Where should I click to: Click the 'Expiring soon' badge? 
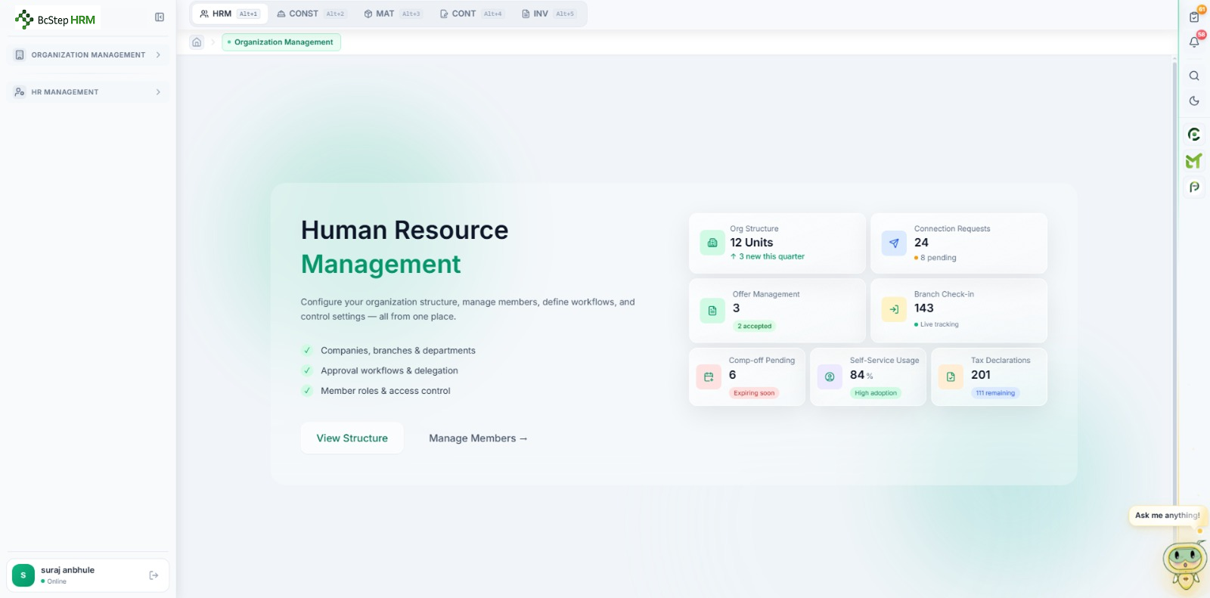tap(754, 393)
